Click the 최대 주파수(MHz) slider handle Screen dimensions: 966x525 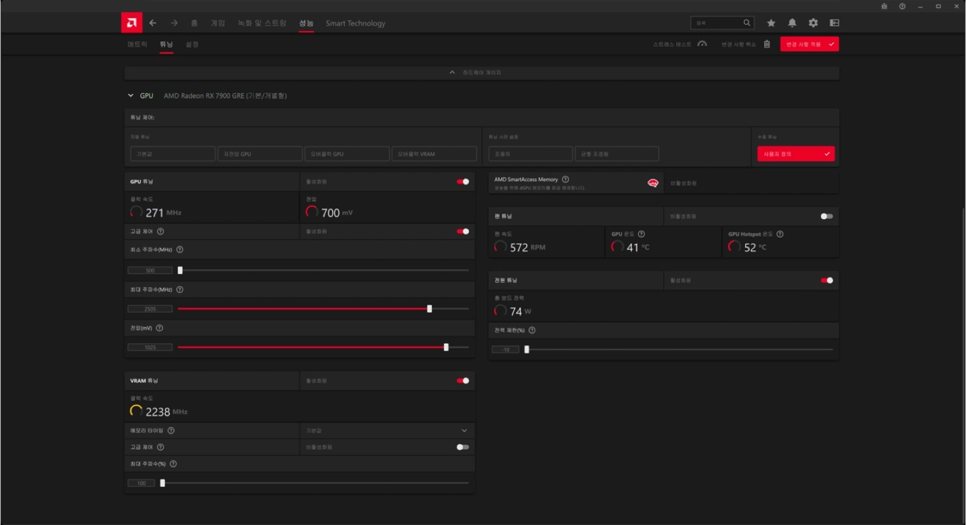point(429,309)
